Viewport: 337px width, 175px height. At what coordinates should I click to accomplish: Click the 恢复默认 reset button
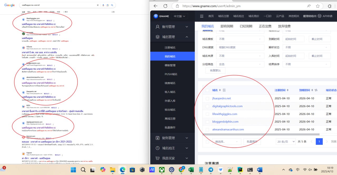(x=215, y=70)
